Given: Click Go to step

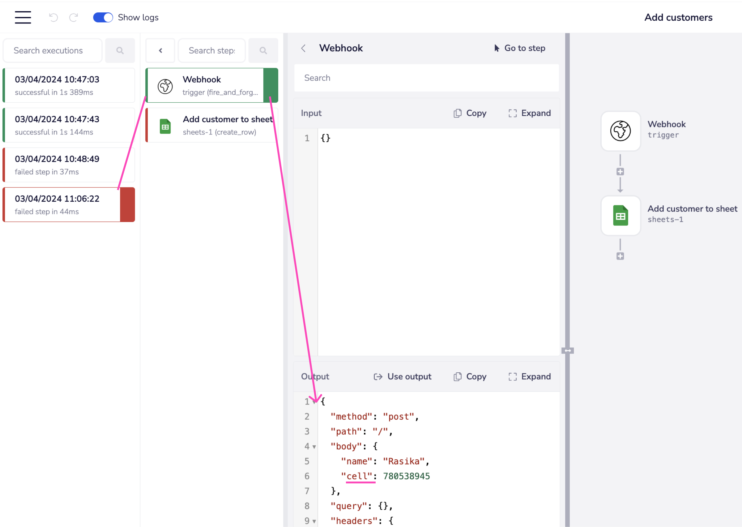Looking at the screenshot, I should (x=519, y=48).
